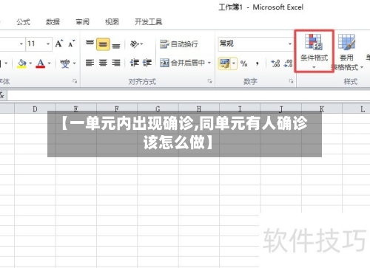This screenshot has width=370, height=268.
Task: Open the 数据 ribbon tab
Action: (53, 22)
